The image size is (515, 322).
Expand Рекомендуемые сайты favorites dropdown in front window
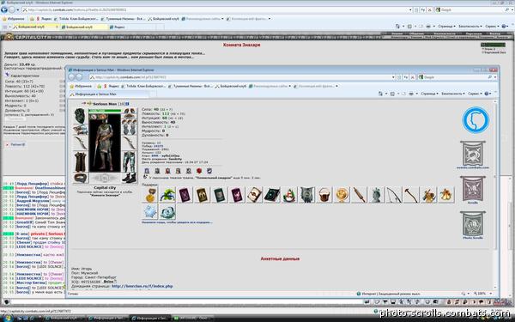click(x=290, y=86)
